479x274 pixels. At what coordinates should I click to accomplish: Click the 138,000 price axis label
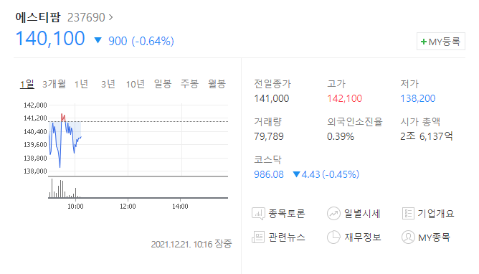tap(35, 171)
